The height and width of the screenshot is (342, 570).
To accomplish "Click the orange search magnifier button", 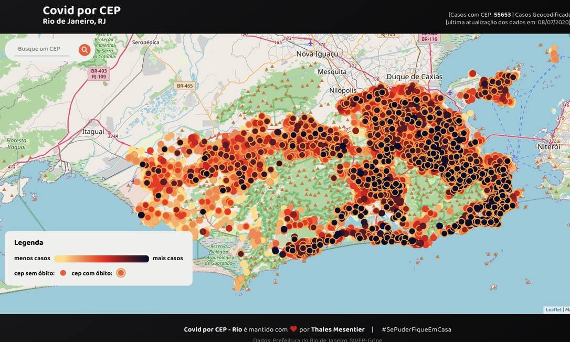I will coord(85,50).
